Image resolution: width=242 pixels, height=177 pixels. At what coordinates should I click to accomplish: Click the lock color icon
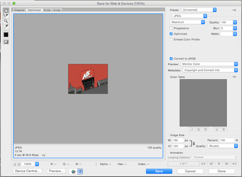click(x=205, y=129)
